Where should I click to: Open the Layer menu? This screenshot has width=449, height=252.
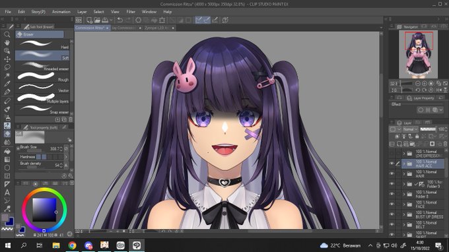tap(82, 12)
